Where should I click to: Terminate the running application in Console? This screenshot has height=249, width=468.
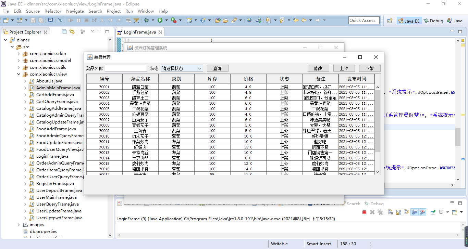coord(364,212)
